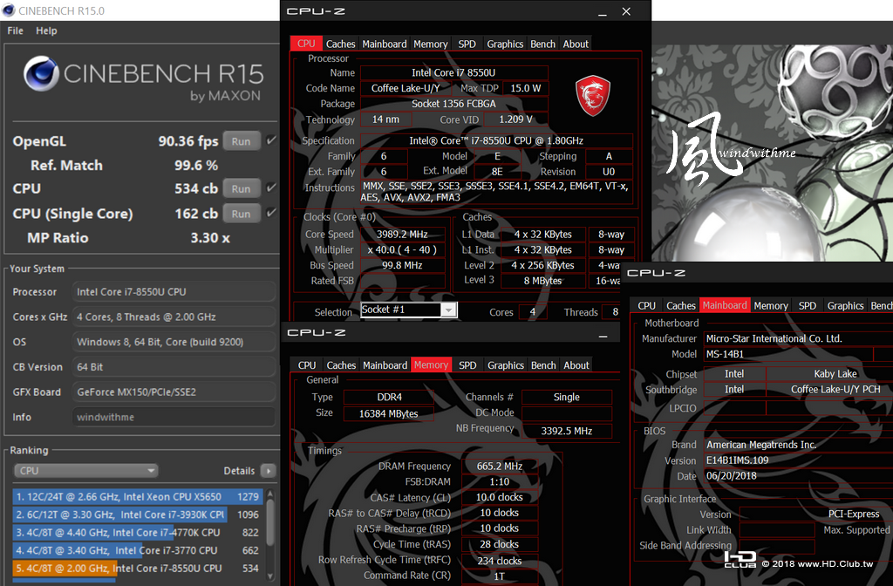Click the windwithme calligraphy logo
The height and width of the screenshot is (586, 893).
point(730,149)
